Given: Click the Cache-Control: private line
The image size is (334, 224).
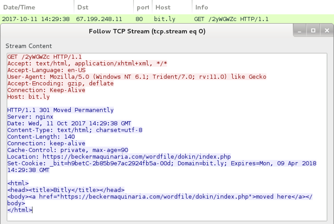Looking at the screenshot, I should 68,150.
